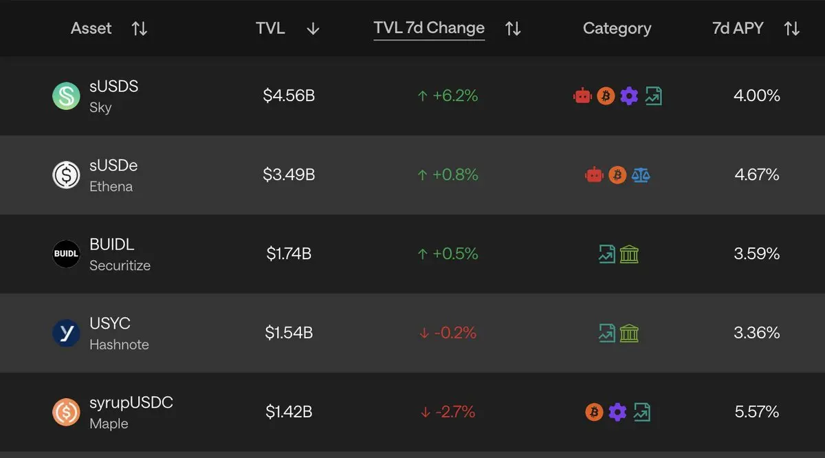Click the sUSDS green token icon
Image resolution: width=825 pixels, height=458 pixels.
(x=66, y=96)
